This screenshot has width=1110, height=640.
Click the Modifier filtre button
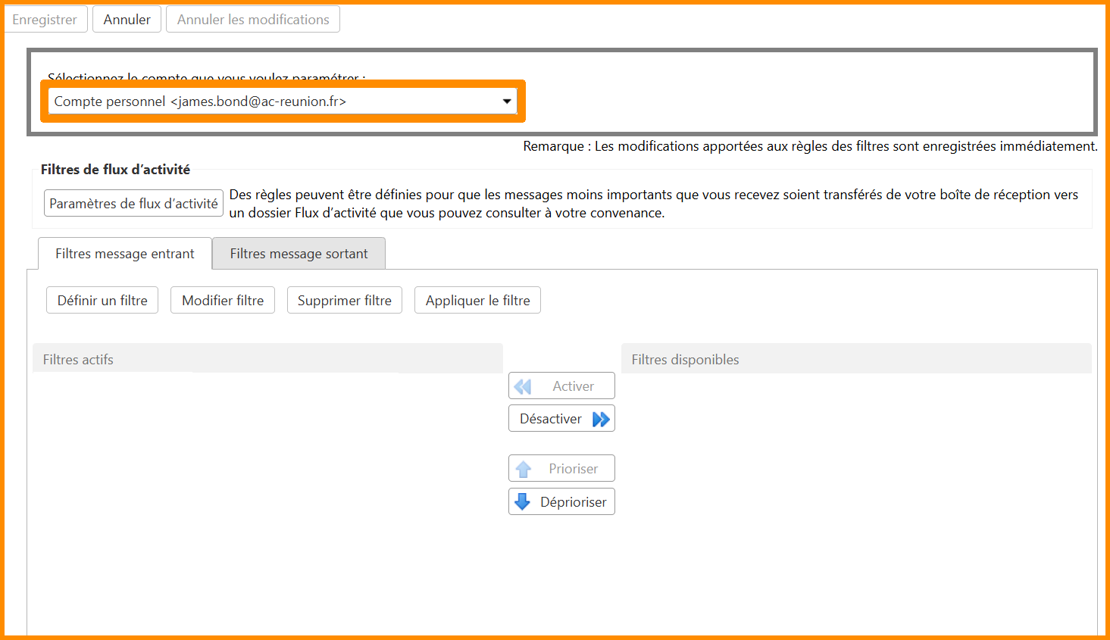[x=223, y=301]
